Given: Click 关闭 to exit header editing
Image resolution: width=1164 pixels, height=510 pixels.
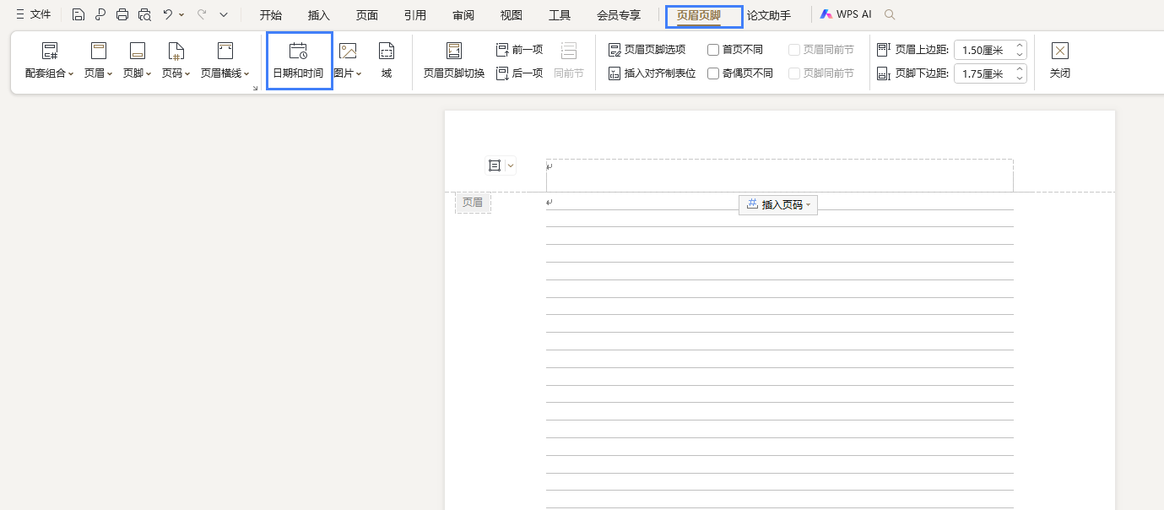Looking at the screenshot, I should point(1060,61).
